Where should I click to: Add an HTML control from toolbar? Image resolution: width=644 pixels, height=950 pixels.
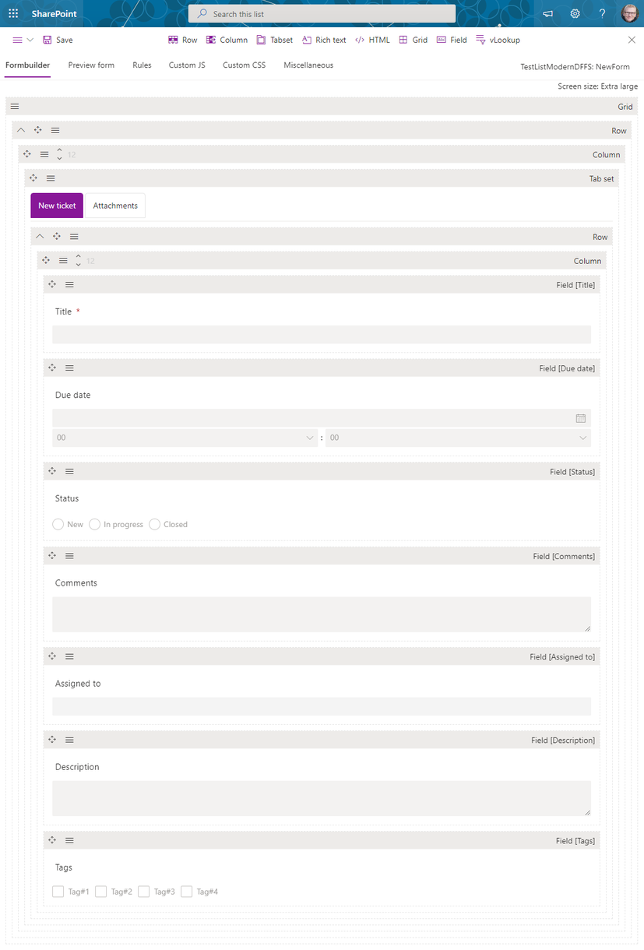coord(372,40)
